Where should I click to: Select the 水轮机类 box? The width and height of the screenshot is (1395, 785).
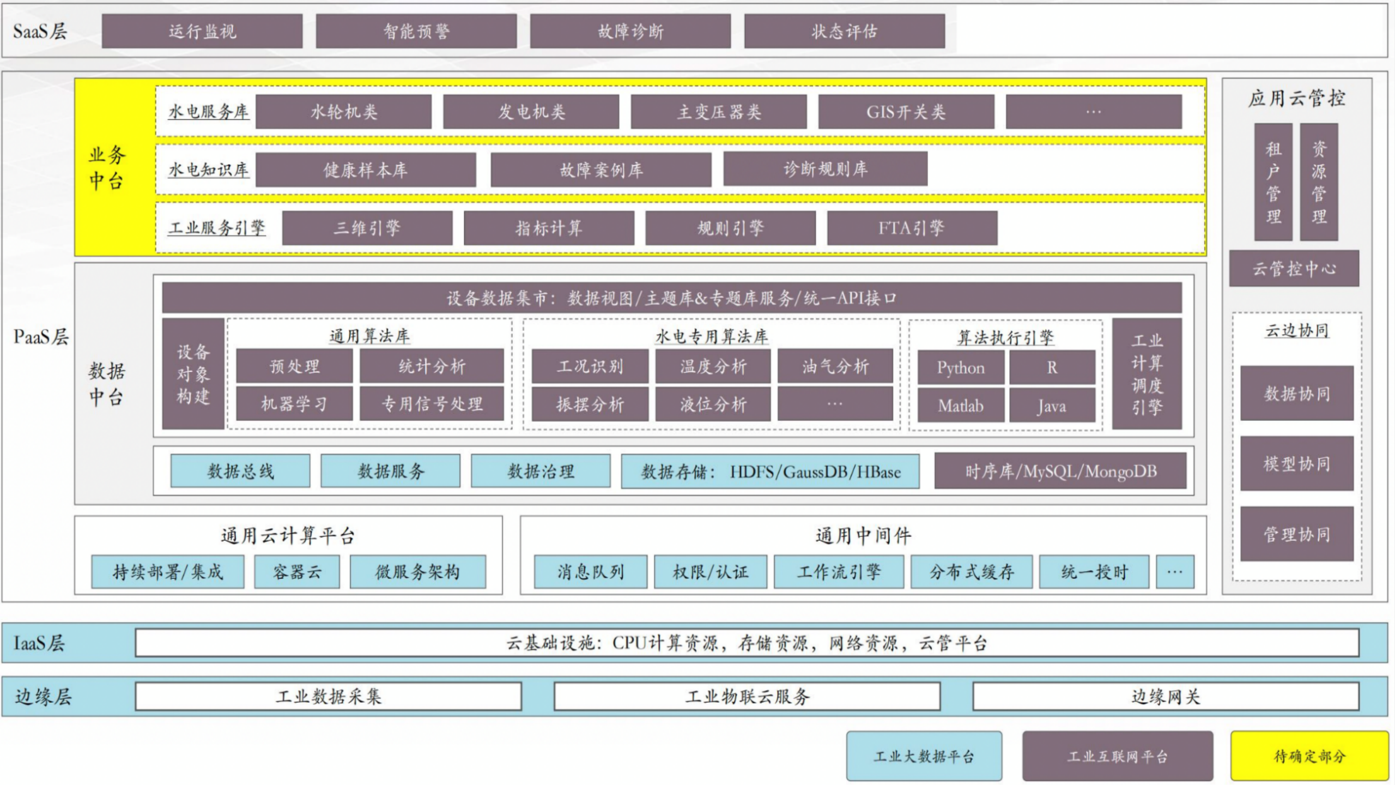(344, 112)
